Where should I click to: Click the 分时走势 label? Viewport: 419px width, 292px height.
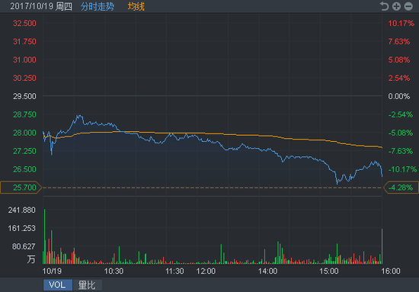pyautogui.click(x=98, y=6)
